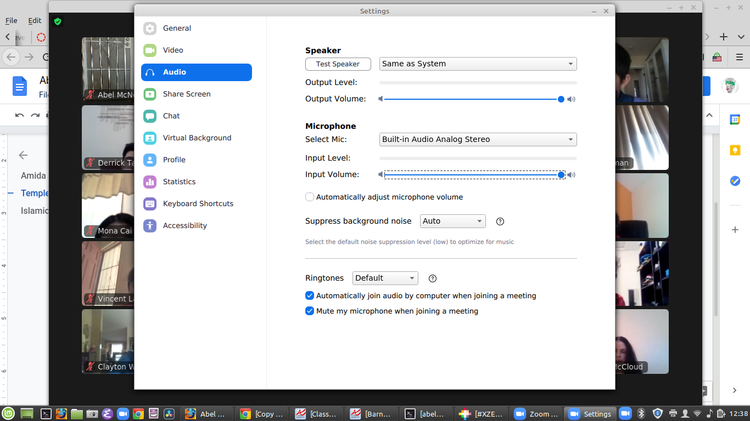Click the Output Volume slider handle
This screenshot has height=421, width=750.
coord(561,99)
